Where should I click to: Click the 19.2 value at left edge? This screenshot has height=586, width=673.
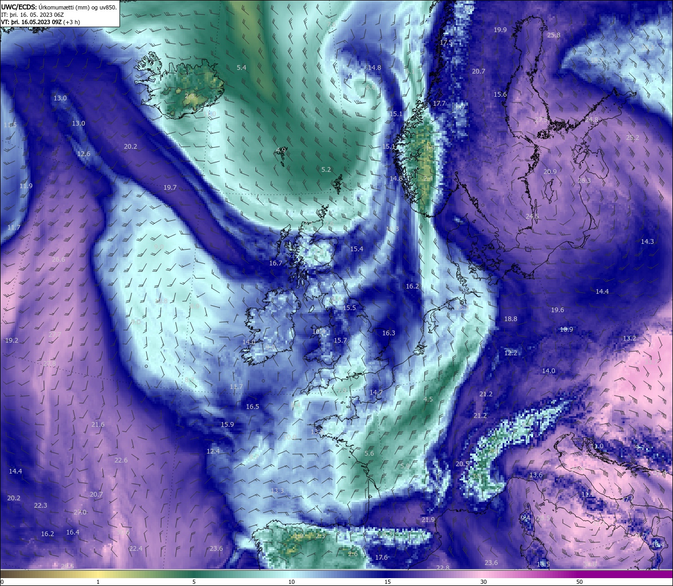[x=12, y=341]
